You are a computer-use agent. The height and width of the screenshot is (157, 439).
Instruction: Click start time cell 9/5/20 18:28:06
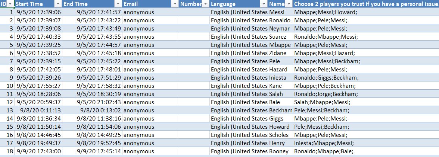pyautogui.click(x=38, y=94)
